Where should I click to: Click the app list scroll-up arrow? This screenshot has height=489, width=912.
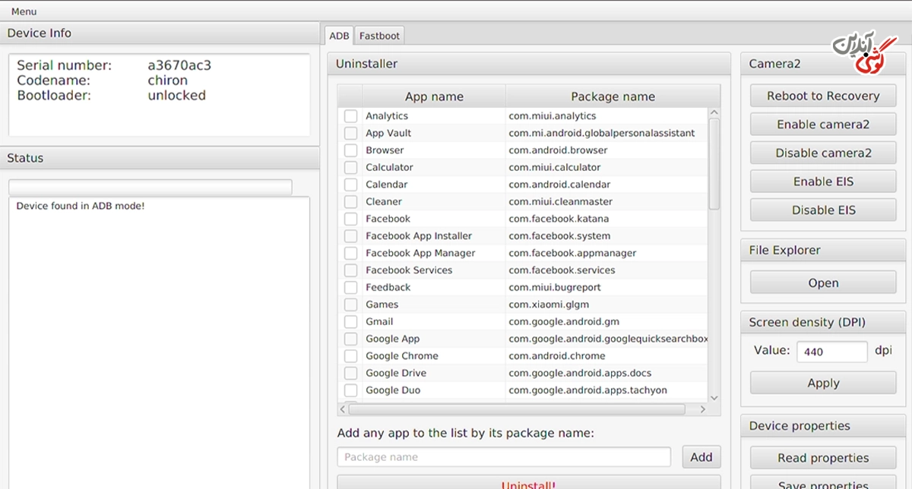tap(714, 112)
